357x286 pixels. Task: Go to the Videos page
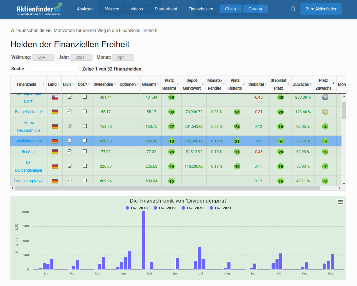click(137, 9)
